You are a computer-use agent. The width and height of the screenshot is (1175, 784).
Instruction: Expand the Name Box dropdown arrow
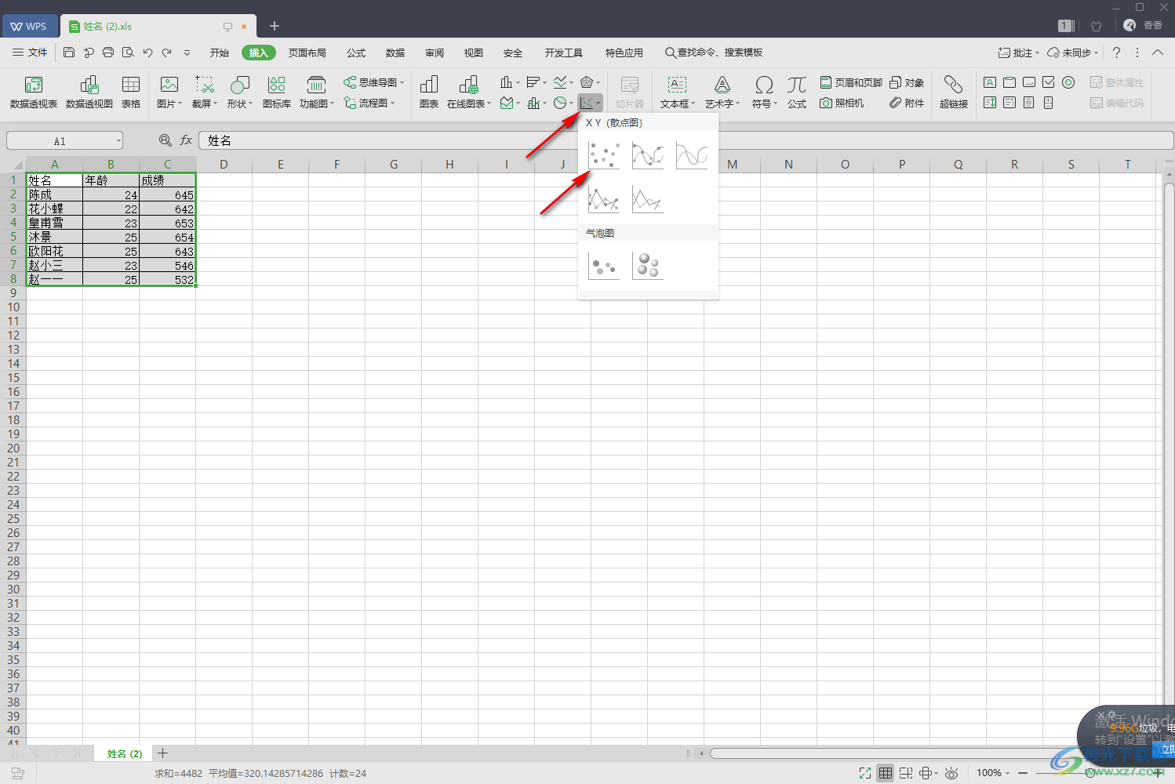pyautogui.click(x=118, y=141)
